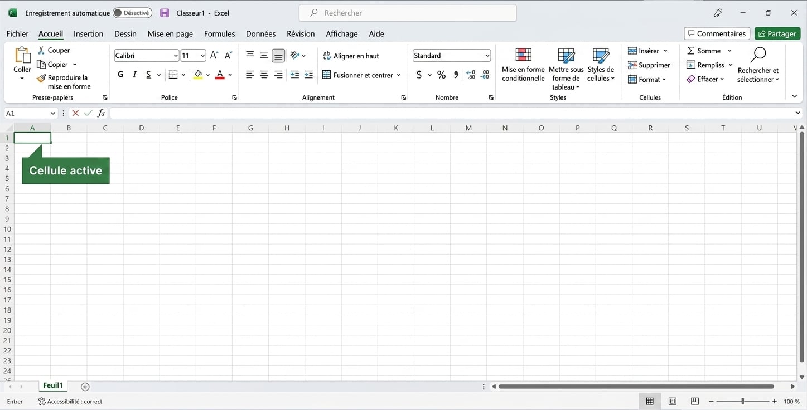
Task: Click the Coller paste icon
Action: (x=22, y=56)
